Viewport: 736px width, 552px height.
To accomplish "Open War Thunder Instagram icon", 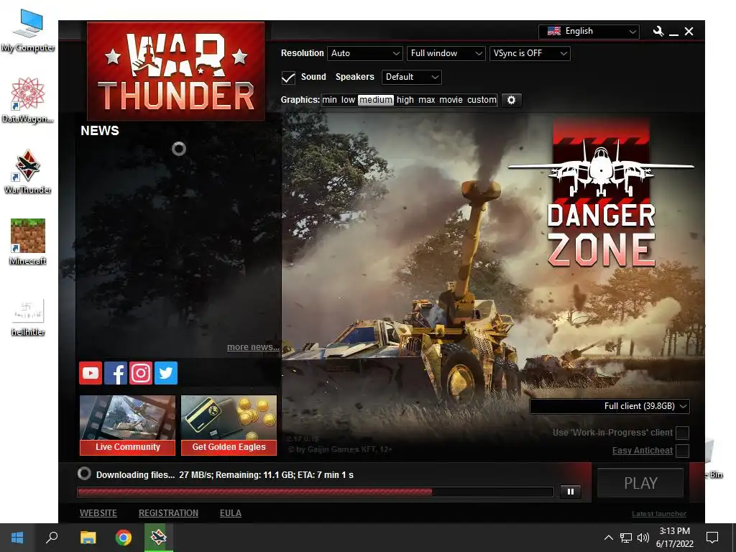I will coord(141,373).
